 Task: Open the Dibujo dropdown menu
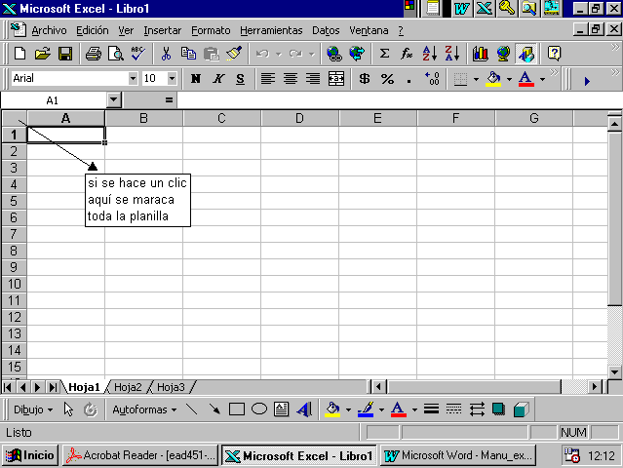[33, 409]
